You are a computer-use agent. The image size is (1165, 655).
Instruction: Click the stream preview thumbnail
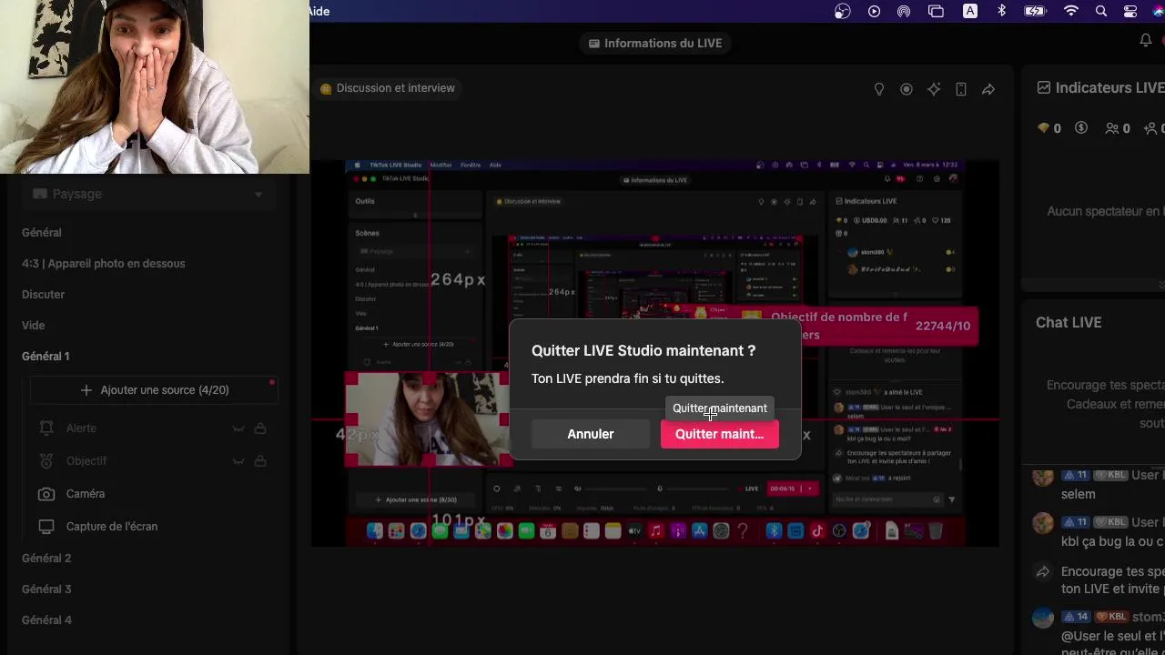(655, 354)
